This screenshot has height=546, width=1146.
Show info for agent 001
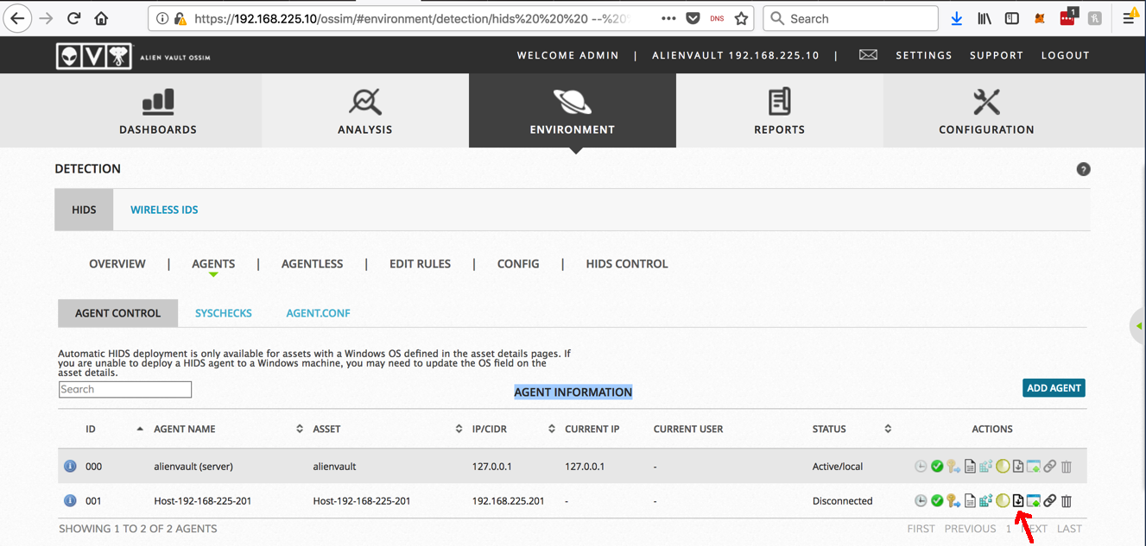click(x=71, y=500)
